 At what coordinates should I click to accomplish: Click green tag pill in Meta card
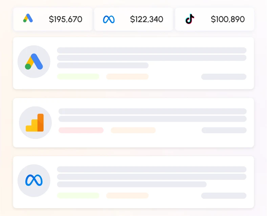[x=78, y=196]
